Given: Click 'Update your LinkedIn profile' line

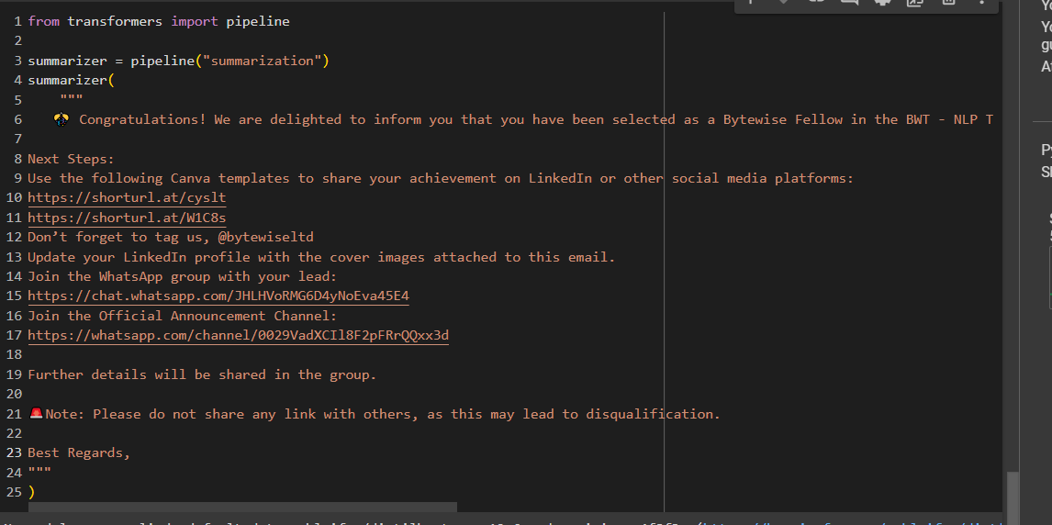Looking at the screenshot, I should tap(321, 257).
